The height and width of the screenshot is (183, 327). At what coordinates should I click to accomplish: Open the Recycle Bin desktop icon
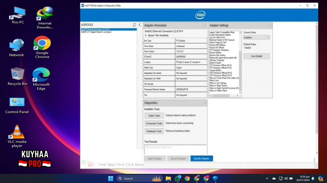tap(17, 77)
